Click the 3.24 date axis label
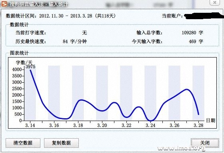 tap(150, 125)
